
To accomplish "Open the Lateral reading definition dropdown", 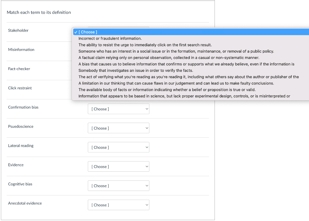I will click(x=118, y=147).
